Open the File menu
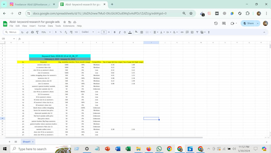This screenshot has height=153, width=271. click(11, 26)
